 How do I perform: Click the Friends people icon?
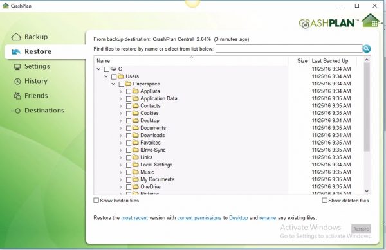tap(17, 96)
